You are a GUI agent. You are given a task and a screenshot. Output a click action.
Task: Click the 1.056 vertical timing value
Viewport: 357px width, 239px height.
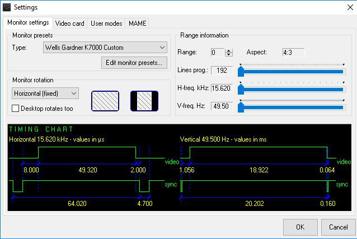pos(187,170)
